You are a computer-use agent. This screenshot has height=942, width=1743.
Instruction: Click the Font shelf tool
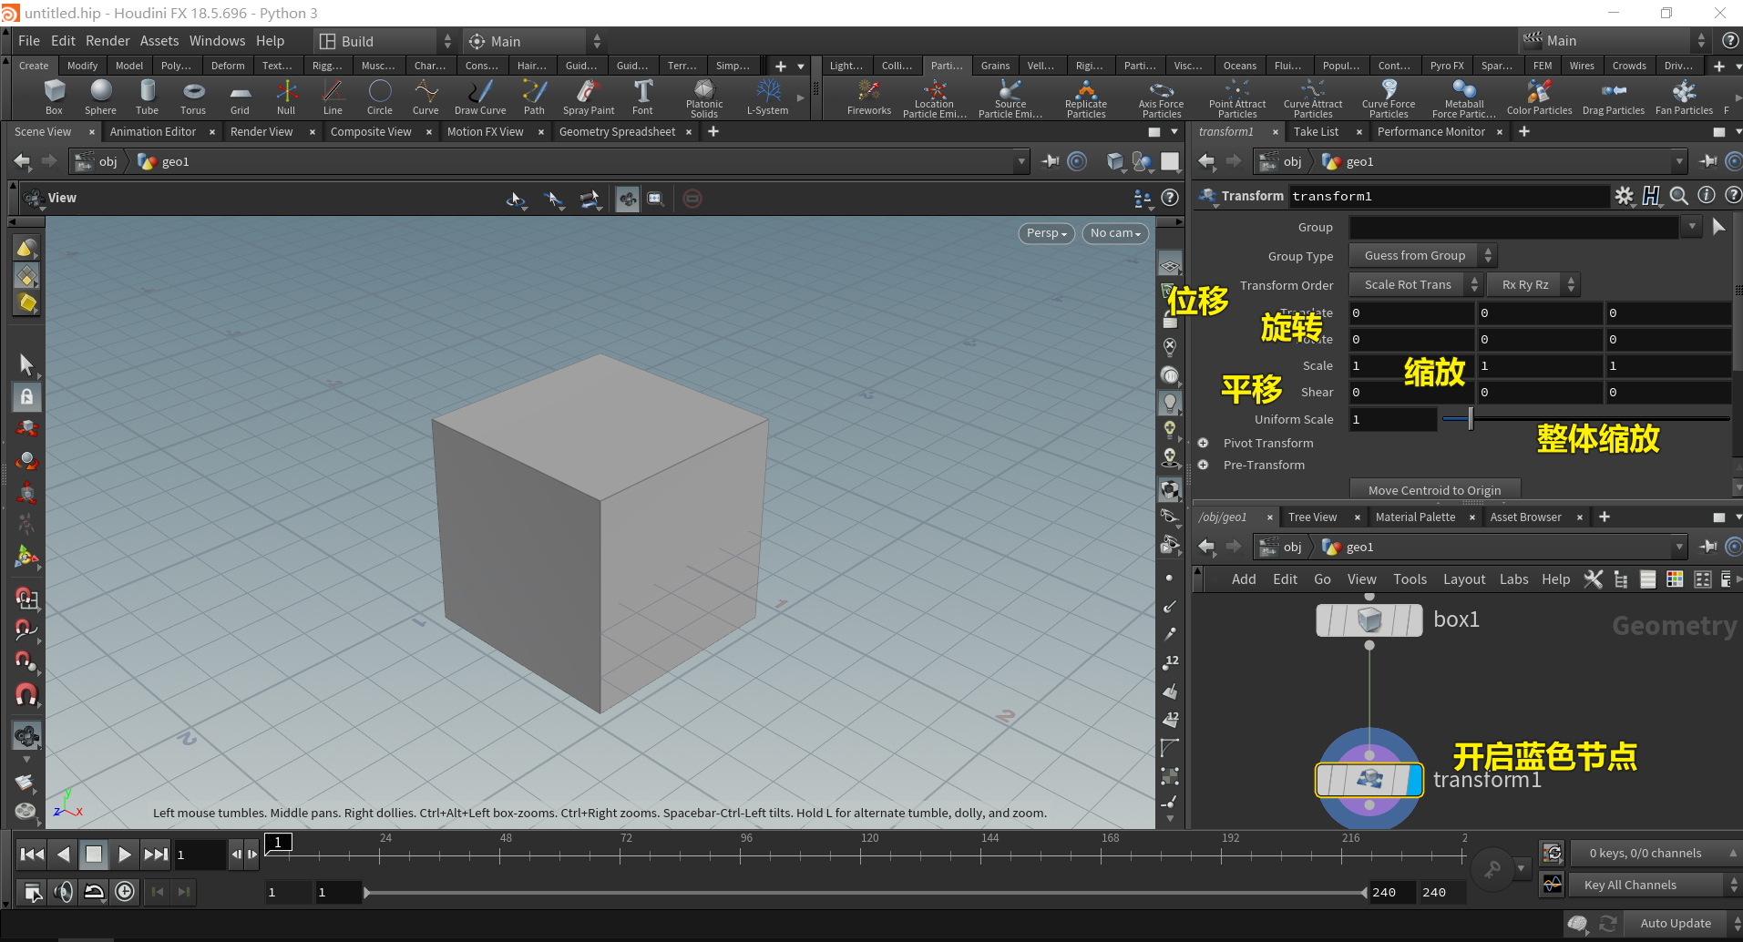point(642,97)
